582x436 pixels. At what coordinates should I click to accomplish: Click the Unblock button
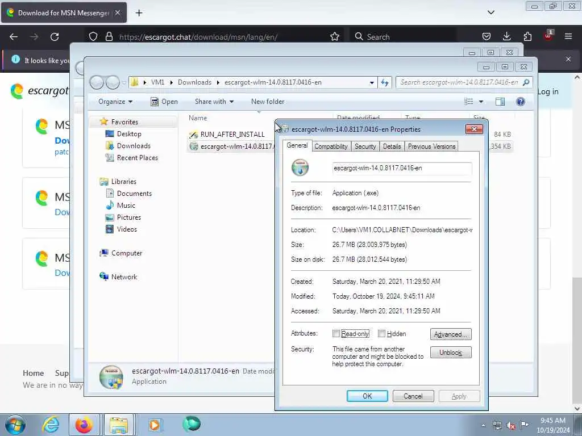(451, 352)
